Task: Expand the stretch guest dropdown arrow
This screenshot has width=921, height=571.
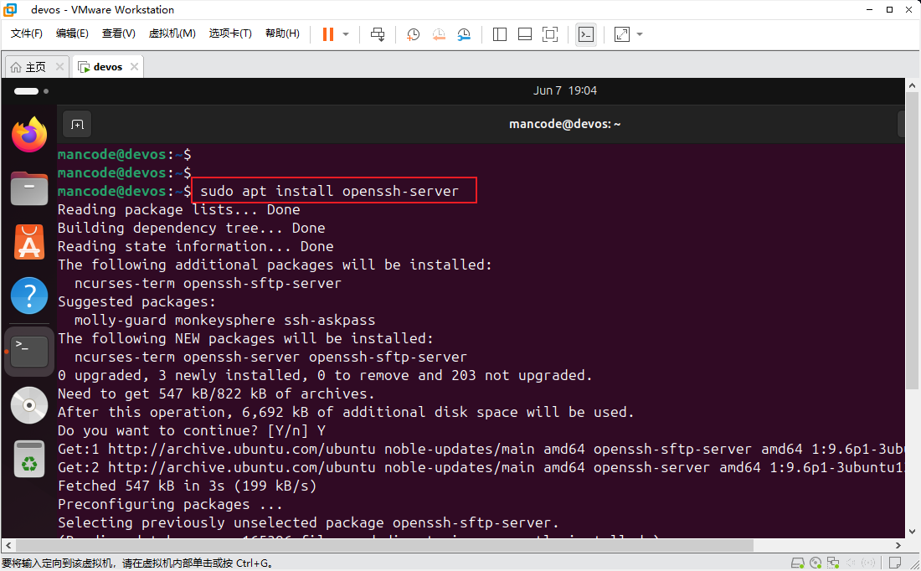Action: pos(641,34)
